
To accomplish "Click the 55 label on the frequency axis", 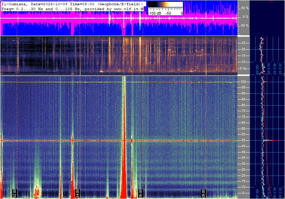I will pyautogui.click(x=243, y=134).
